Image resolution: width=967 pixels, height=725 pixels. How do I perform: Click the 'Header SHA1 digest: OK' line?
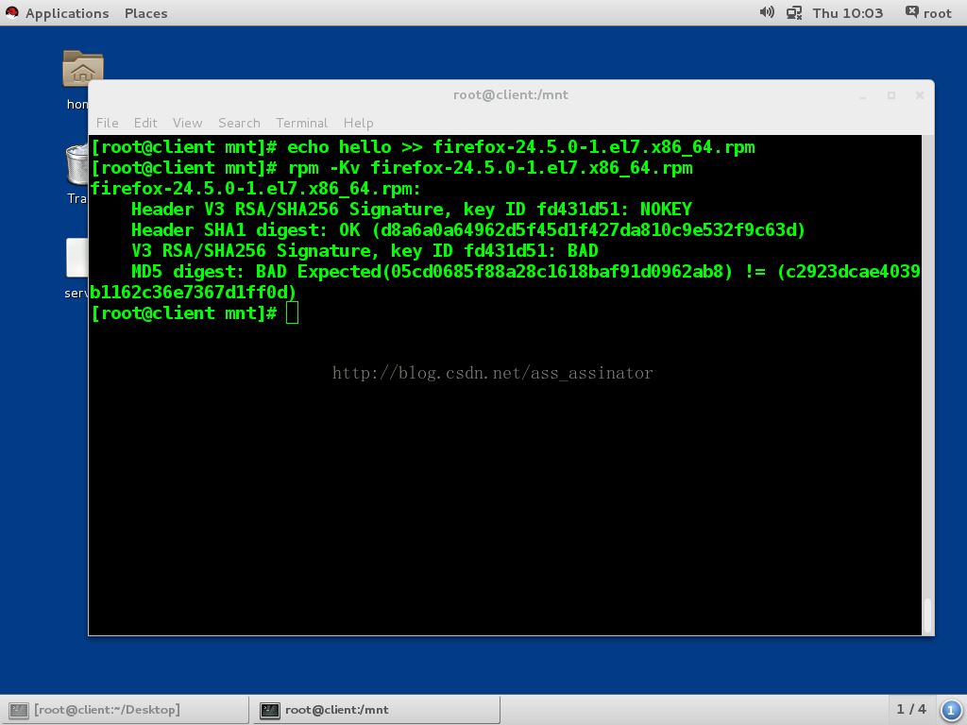pos(468,230)
